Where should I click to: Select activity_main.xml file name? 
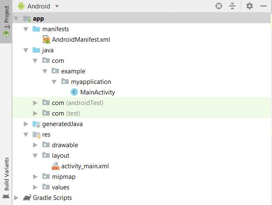[x=85, y=166]
